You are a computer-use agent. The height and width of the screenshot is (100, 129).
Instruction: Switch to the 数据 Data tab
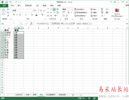click(x=44, y=6)
